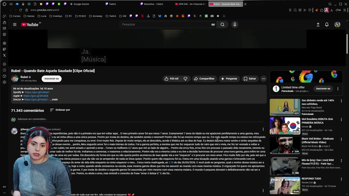Open the Ordenar por sort menu
This screenshot has height=196, width=349.
pyautogui.click(x=60, y=110)
